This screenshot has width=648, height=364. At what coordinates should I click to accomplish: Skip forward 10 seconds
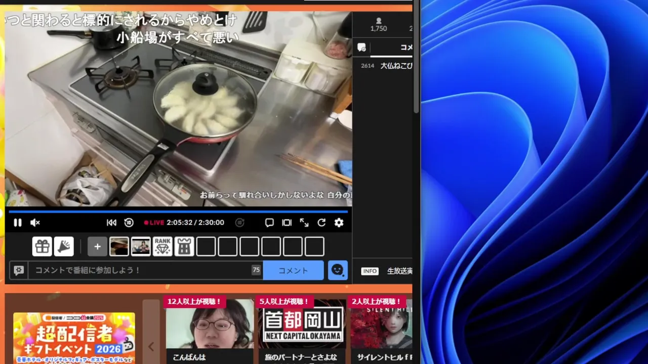pos(240,222)
